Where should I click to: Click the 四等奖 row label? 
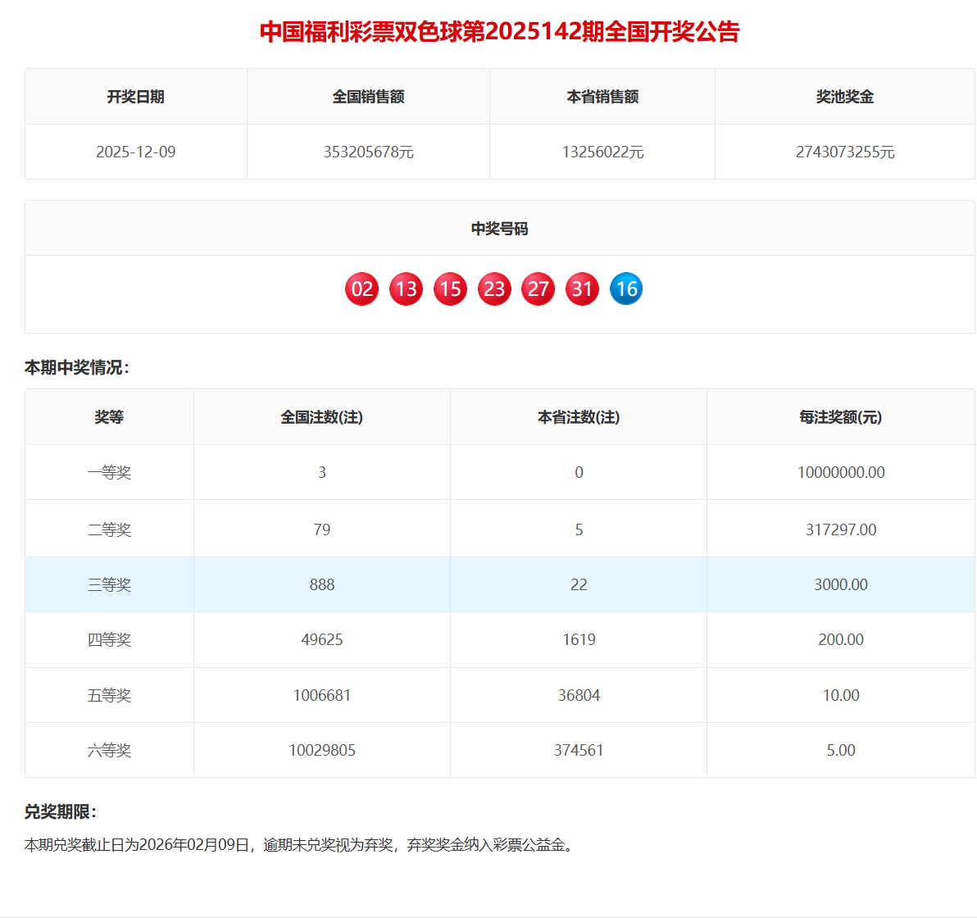(x=109, y=640)
